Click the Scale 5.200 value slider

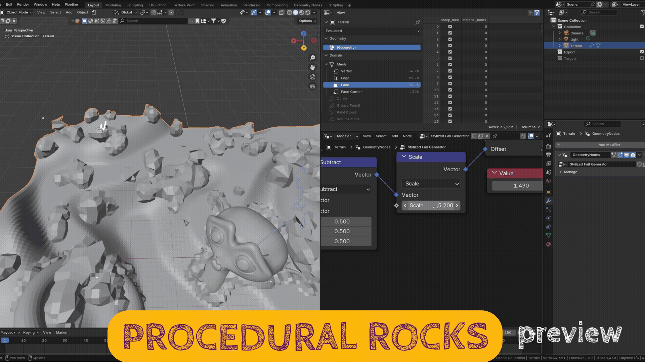431,205
